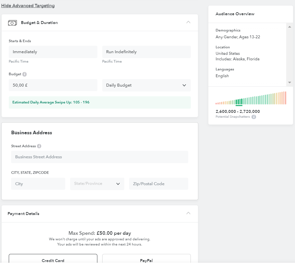The image size is (295, 263).
Task: Click the Street Address info icon
Action: coord(39,146)
